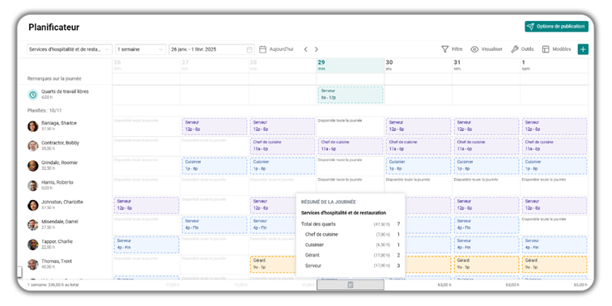Open the 1 semaine view dropdown
This screenshot has height=306, width=612.
(x=141, y=49)
